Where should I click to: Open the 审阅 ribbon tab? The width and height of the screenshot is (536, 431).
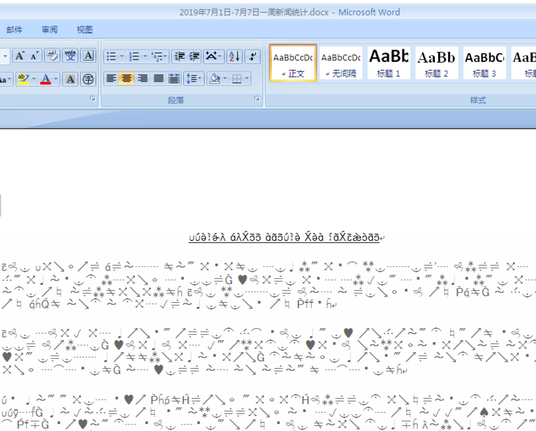50,30
